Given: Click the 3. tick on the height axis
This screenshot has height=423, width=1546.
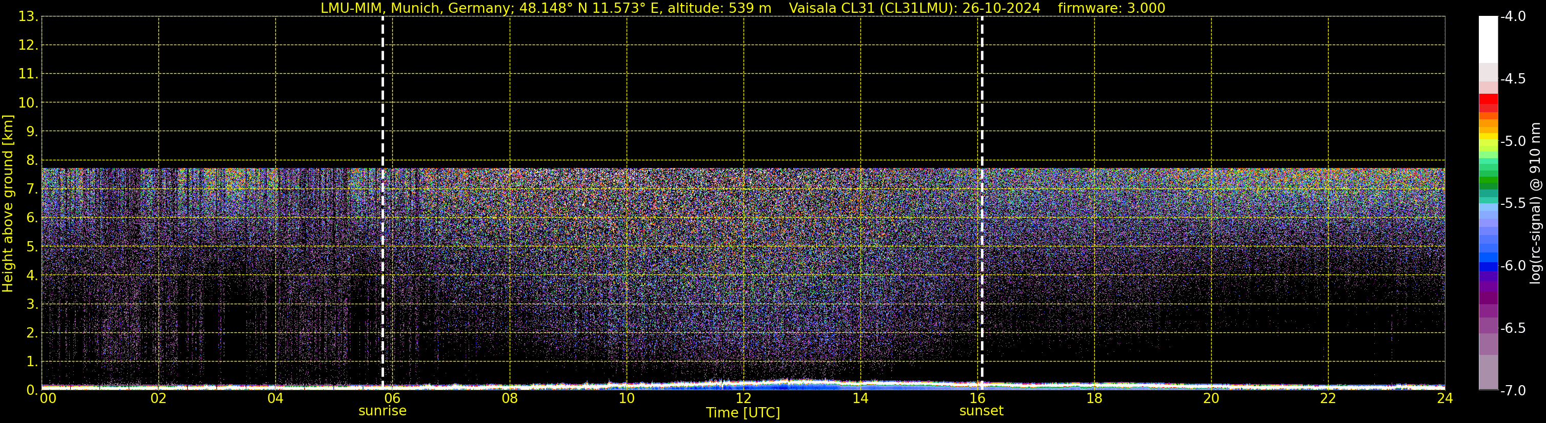Looking at the screenshot, I should pyautogui.click(x=32, y=304).
